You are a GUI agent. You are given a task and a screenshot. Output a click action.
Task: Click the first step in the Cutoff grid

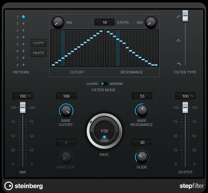point(53,65)
